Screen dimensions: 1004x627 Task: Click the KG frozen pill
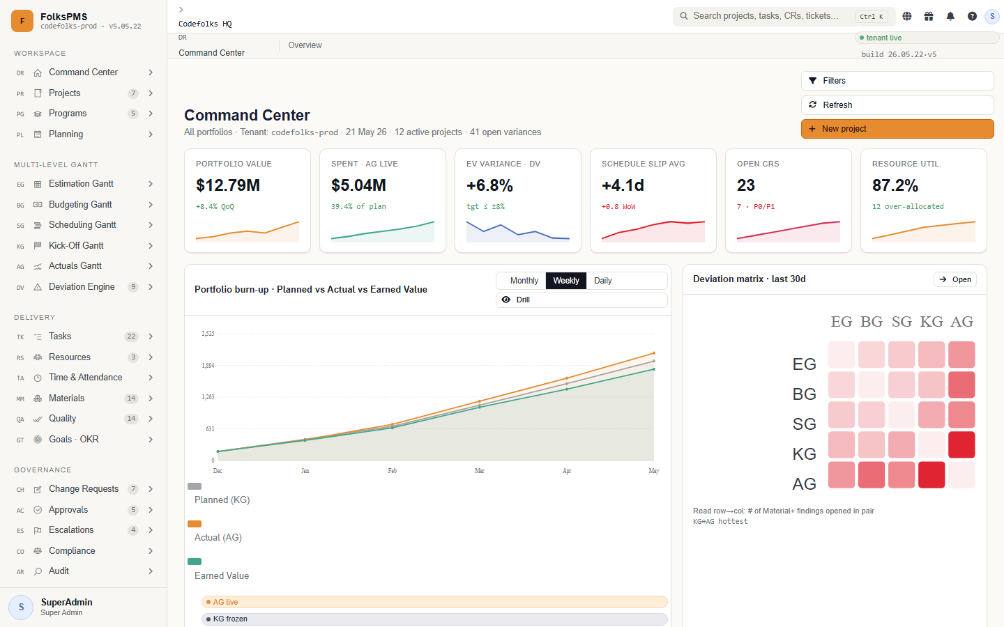tap(434, 619)
